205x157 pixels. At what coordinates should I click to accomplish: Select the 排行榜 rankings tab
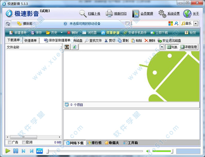95,143
